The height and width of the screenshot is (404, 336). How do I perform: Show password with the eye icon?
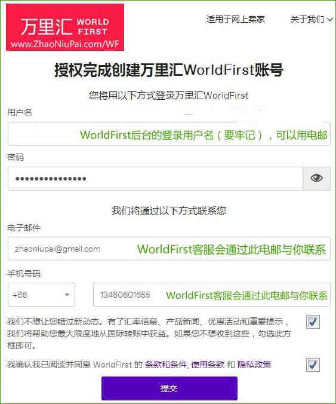pyautogui.click(x=316, y=178)
